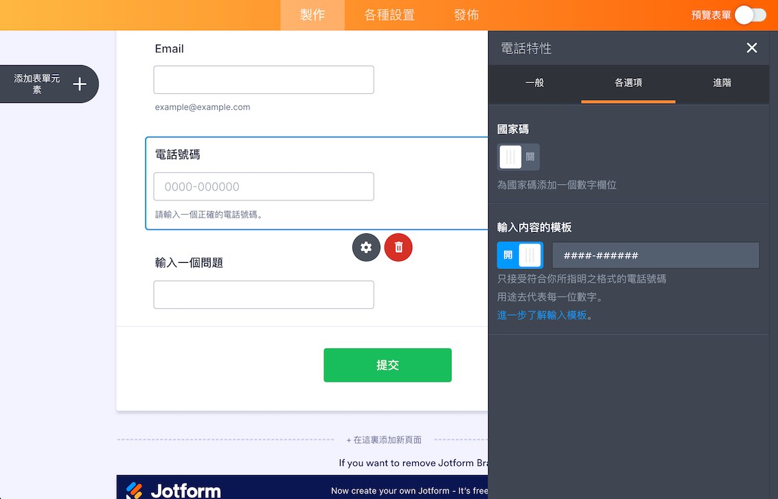The height and width of the screenshot is (499, 778).
Task: Click 在這裏添加新頁面 to add a page
Action: point(384,439)
